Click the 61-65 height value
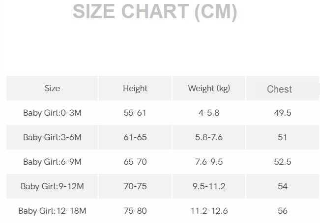The height and width of the screenshot is (223, 320). [x=135, y=137]
